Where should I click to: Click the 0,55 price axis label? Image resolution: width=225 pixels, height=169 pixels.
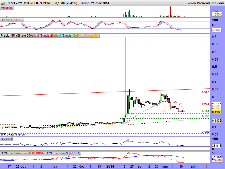[215, 59]
